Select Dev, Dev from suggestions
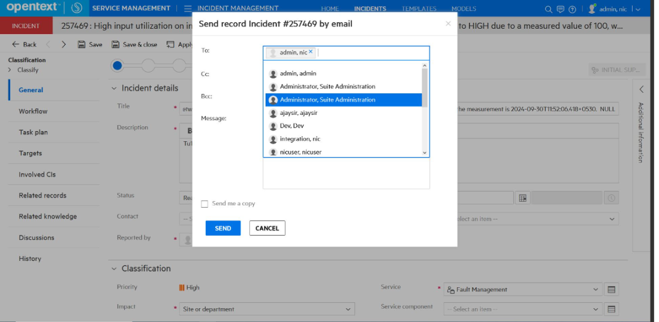Image resolution: width=659 pixels, height=322 pixels. (344, 126)
